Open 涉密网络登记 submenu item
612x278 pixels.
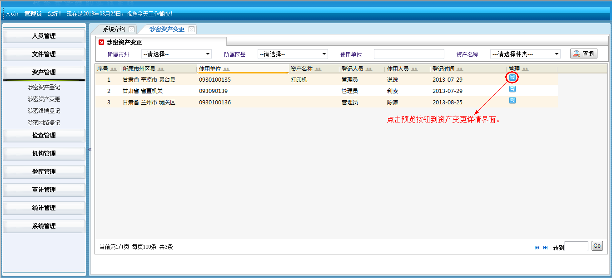pyautogui.click(x=44, y=122)
